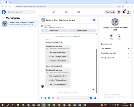
Task: Send first 'Sorry, it's not available.' response
Action: tap(58, 61)
